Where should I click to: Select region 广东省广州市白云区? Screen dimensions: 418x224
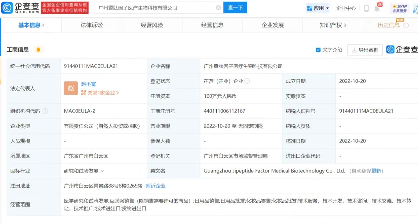click(x=86, y=156)
